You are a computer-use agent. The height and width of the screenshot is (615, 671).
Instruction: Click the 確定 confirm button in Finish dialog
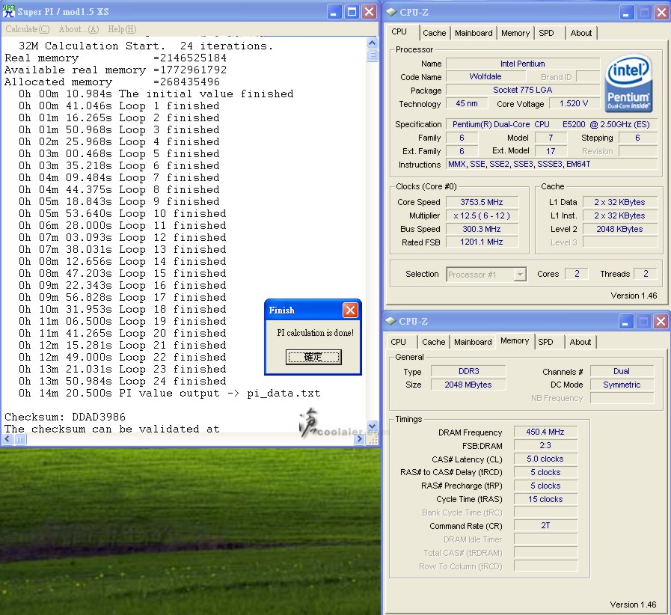click(x=313, y=357)
